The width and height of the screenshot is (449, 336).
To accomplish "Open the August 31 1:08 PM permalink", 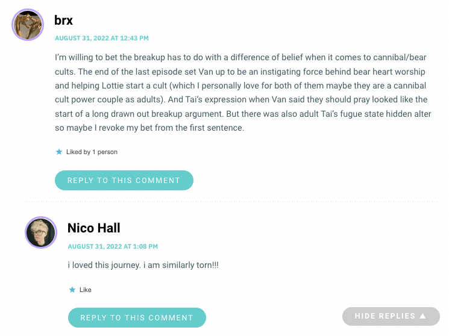I will coord(113,246).
